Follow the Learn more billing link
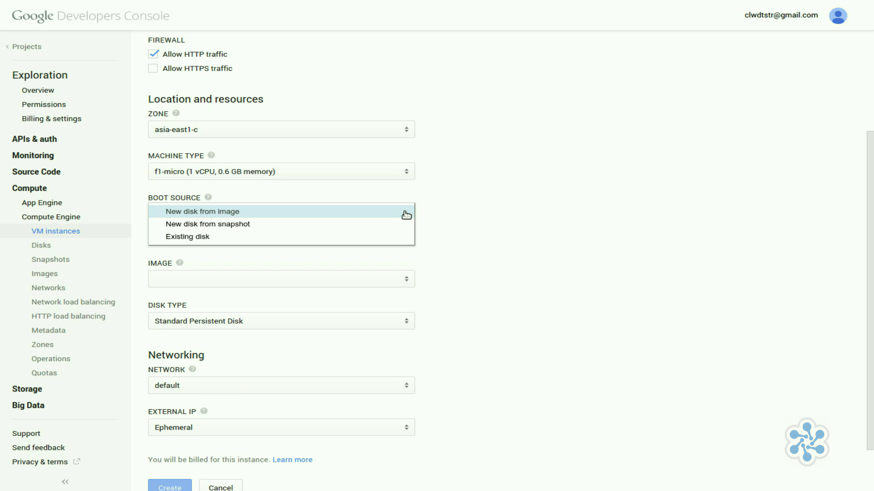The height and width of the screenshot is (491, 874). [x=292, y=460]
